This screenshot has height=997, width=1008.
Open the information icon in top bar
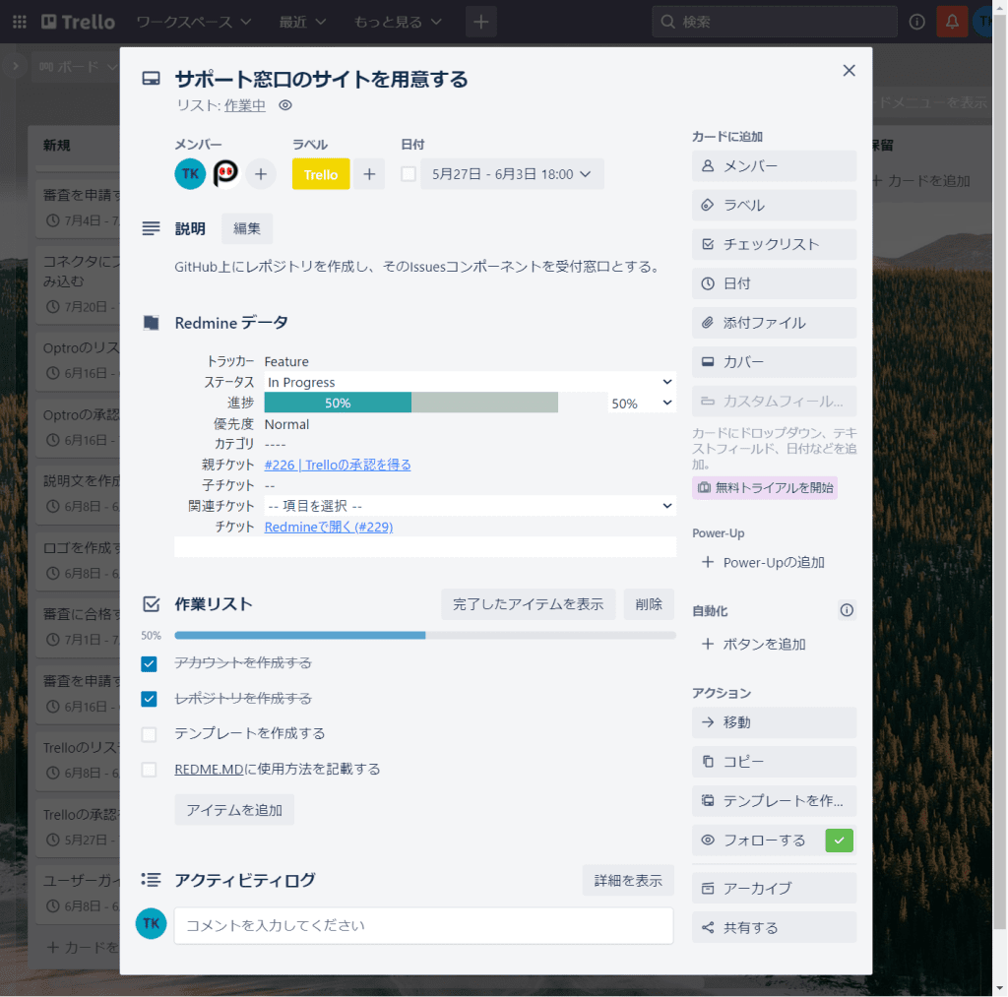[916, 22]
